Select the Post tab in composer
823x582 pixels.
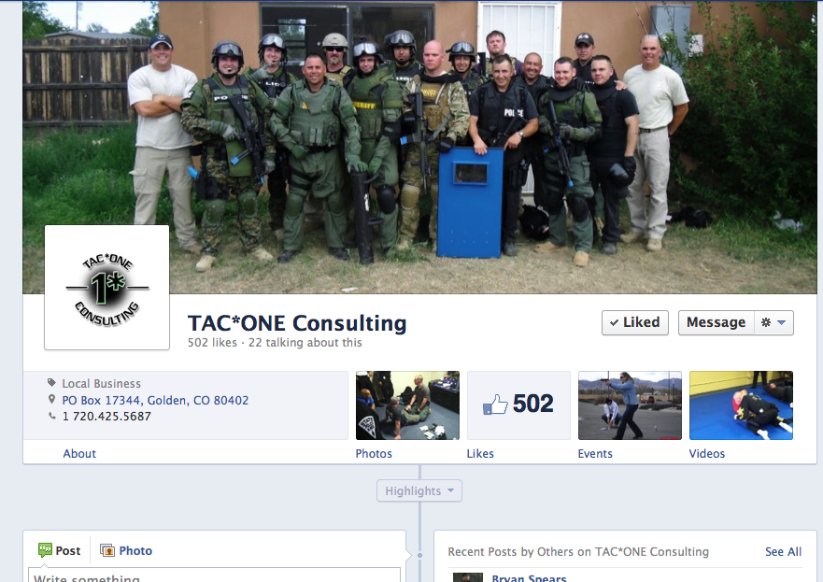(x=59, y=550)
